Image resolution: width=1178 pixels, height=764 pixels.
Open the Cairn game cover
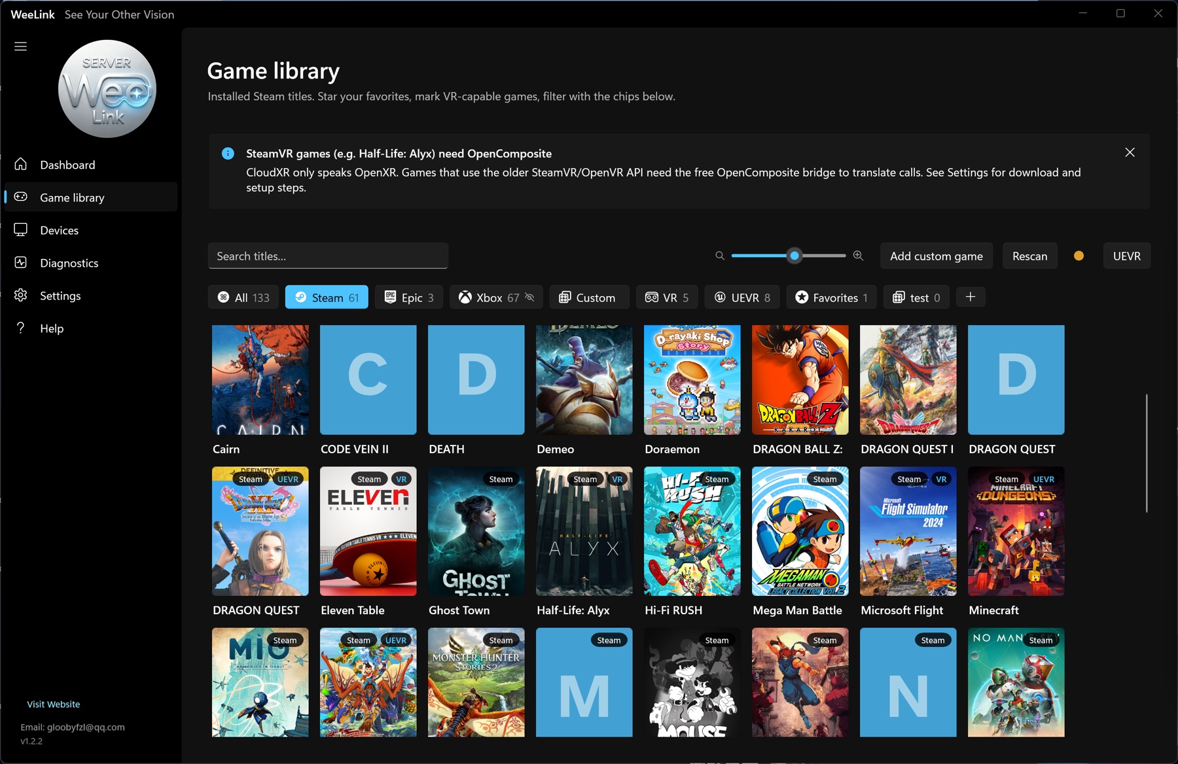pos(260,379)
